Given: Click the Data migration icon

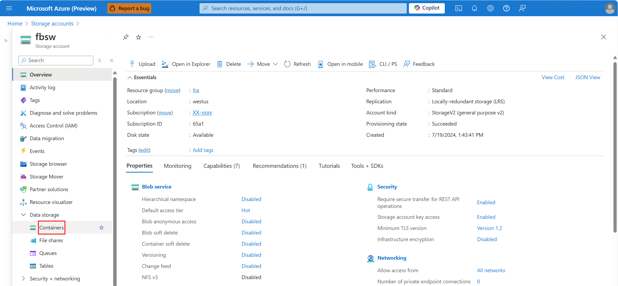Looking at the screenshot, I should (x=23, y=138).
